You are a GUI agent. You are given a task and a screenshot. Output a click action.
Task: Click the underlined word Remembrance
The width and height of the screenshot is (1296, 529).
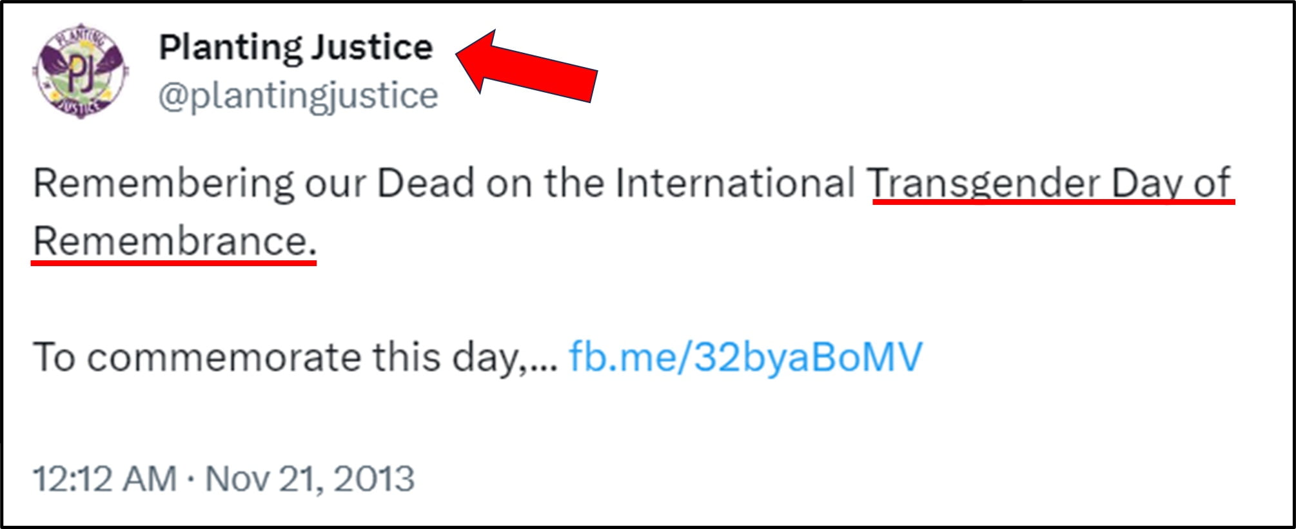(175, 241)
